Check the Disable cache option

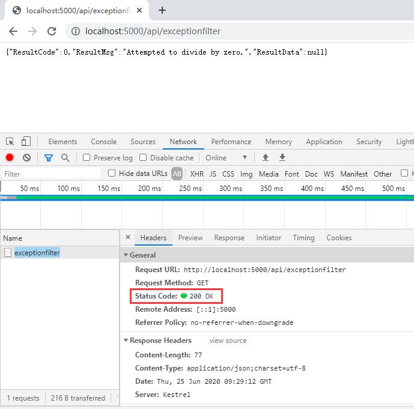[x=143, y=158]
